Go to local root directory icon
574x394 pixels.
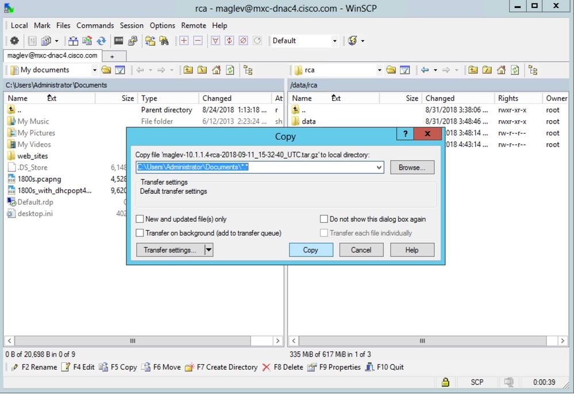(x=202, y=70)
